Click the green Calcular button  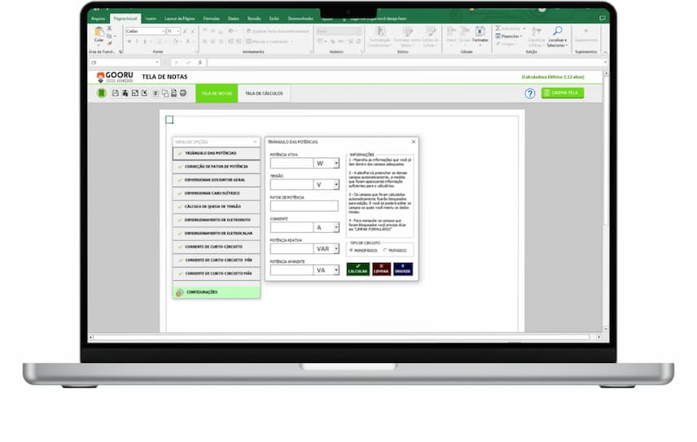(357, 269)
